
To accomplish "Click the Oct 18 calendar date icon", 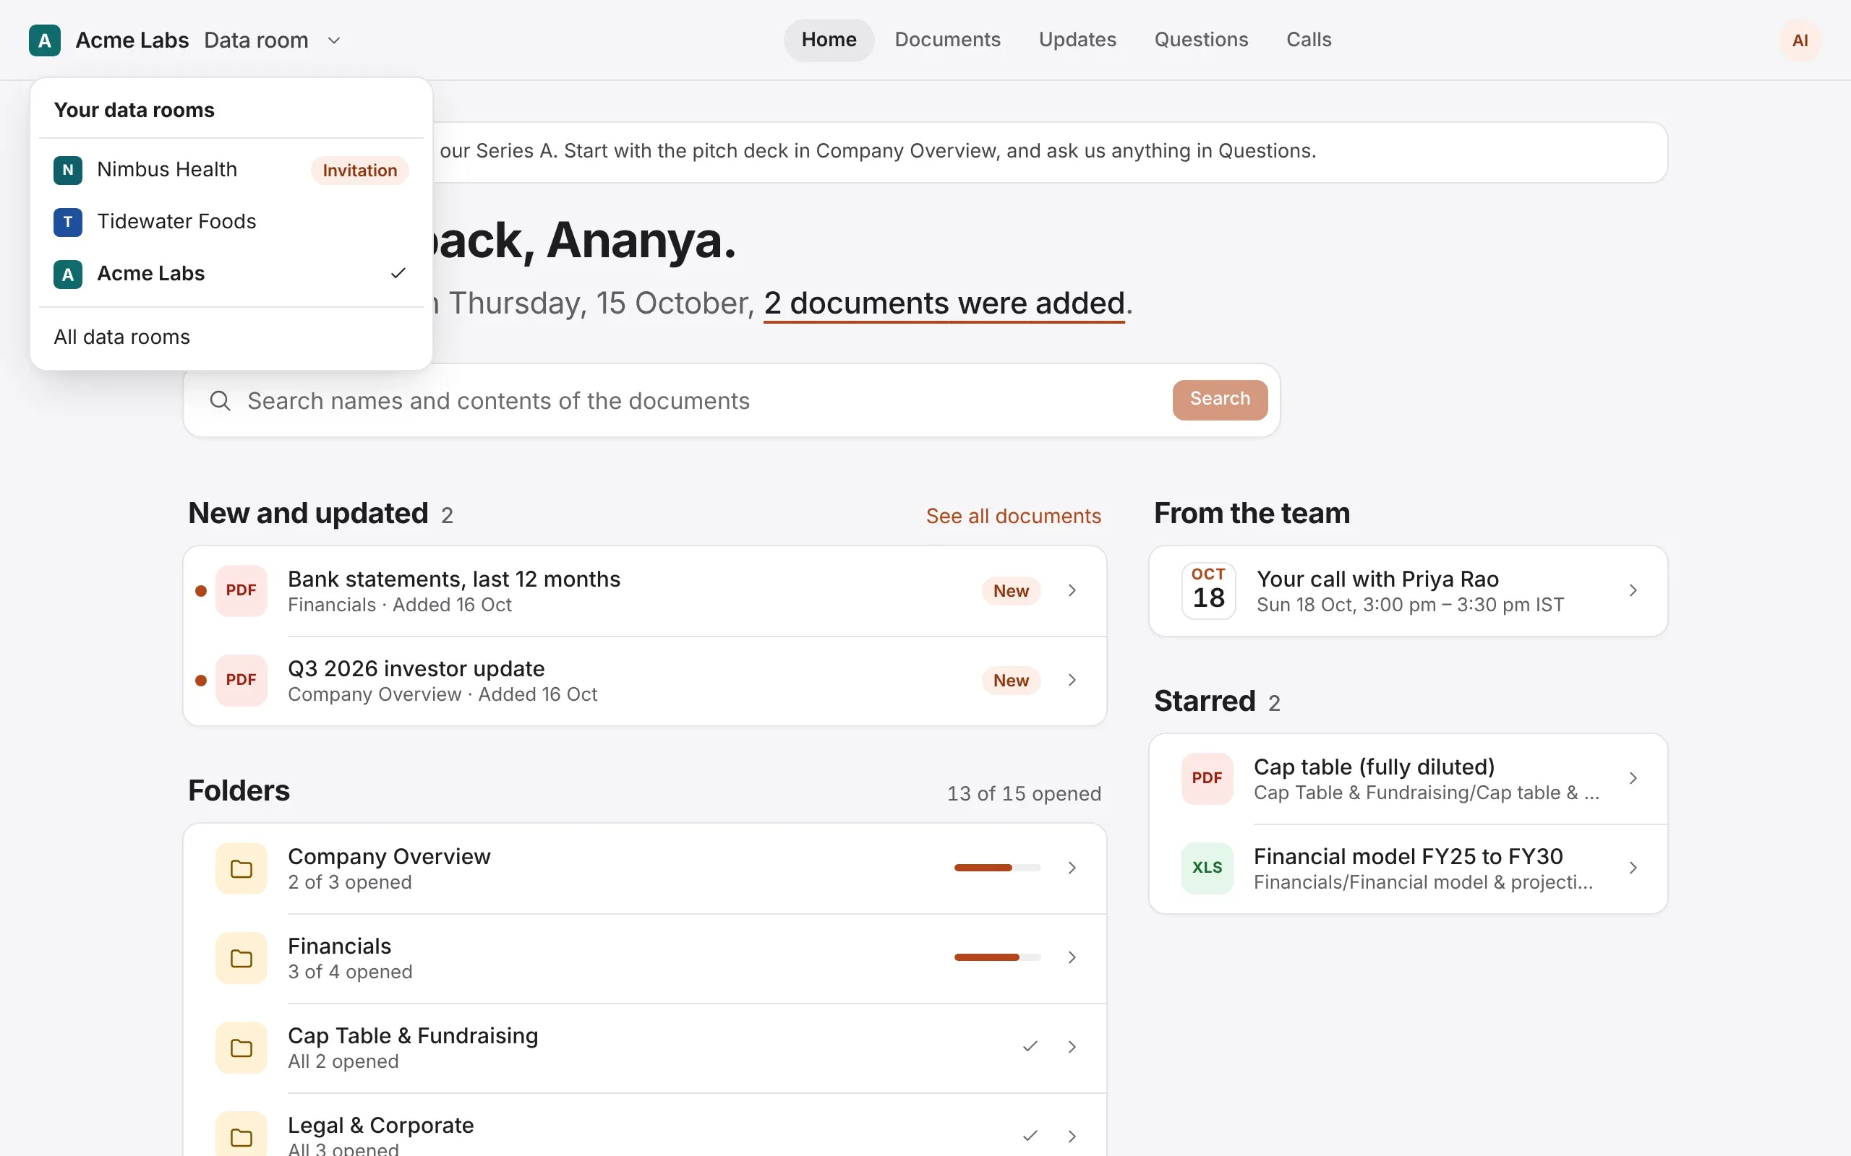I will click(x=1208, y=590).
